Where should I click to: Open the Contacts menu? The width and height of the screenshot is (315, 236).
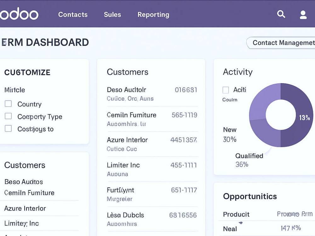pos(73,15)
